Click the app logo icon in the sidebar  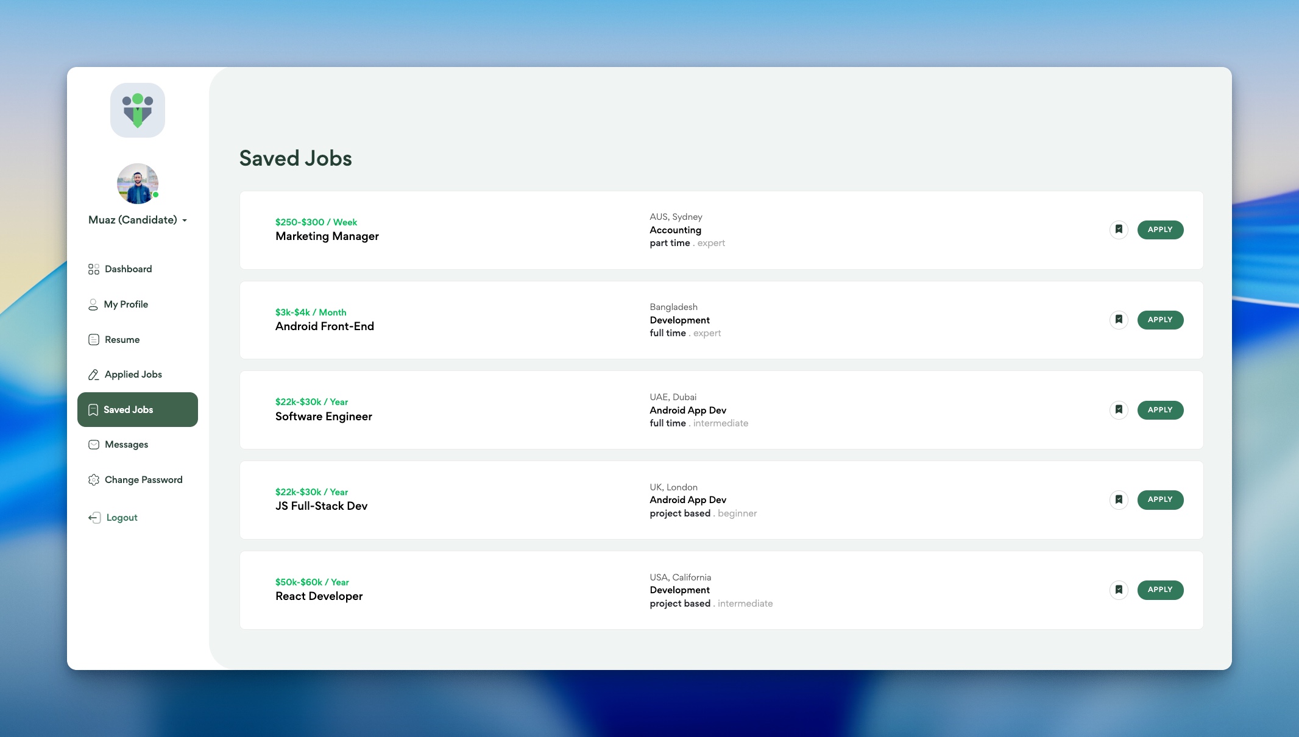138,110
